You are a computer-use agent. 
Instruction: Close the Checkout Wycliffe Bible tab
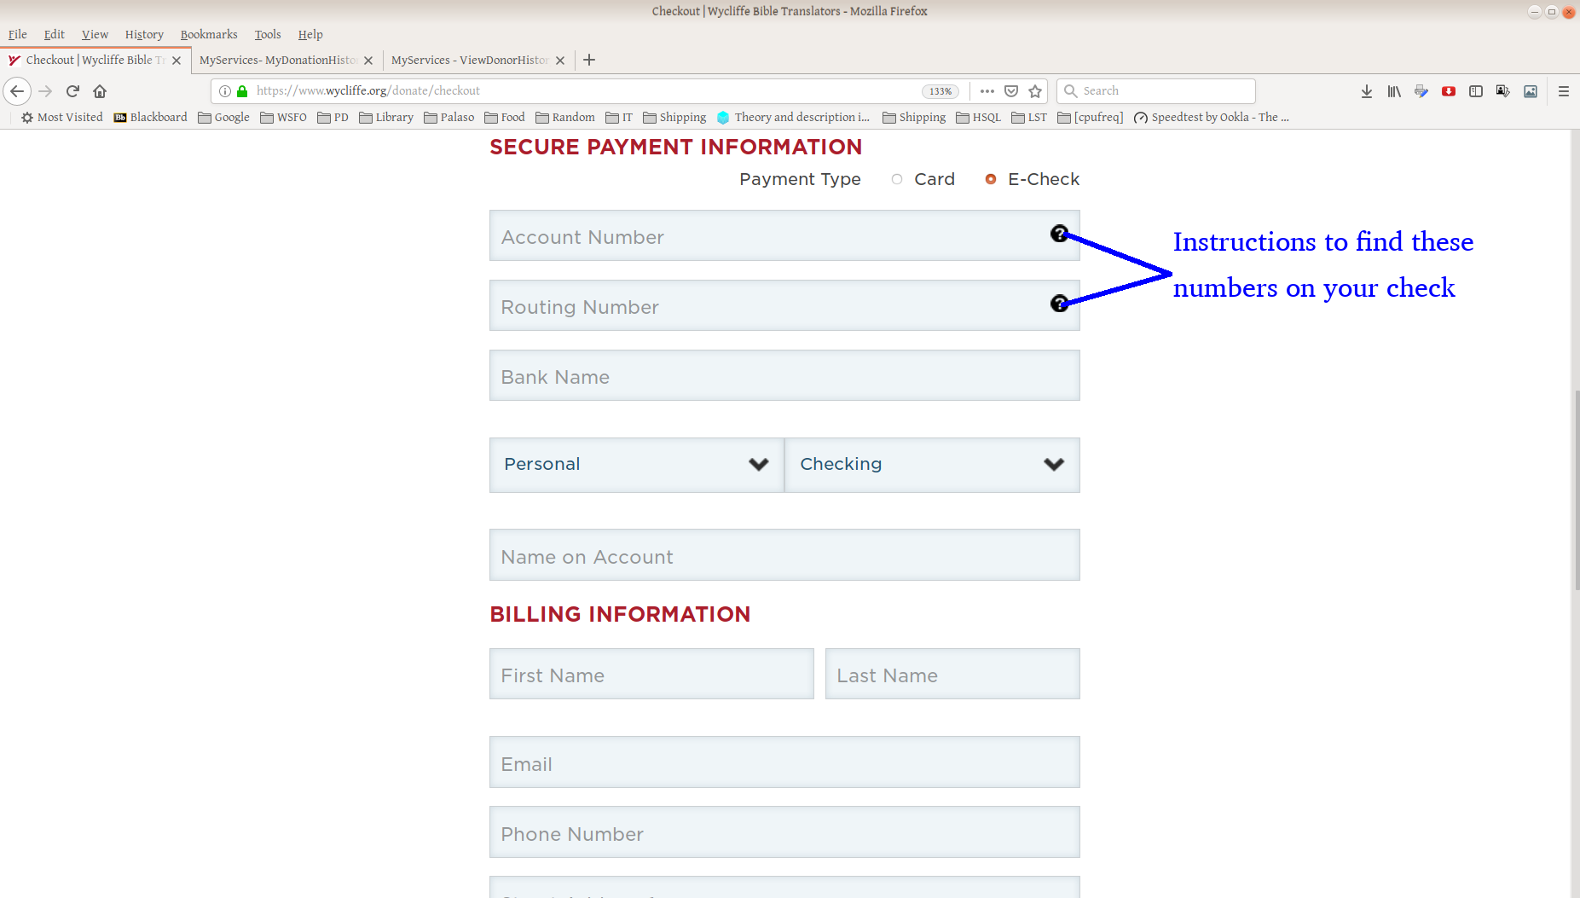click(177, 61)
